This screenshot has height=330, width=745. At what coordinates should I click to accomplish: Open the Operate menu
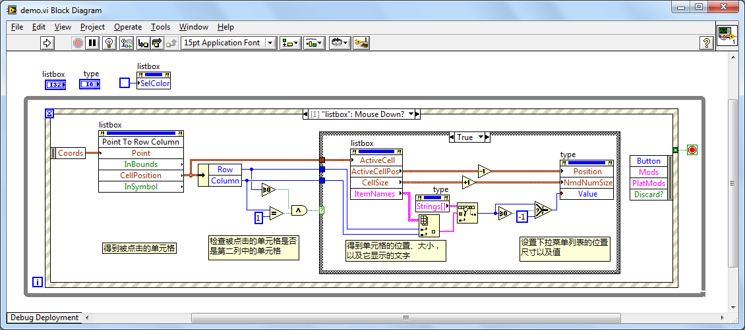pos(128,27)
